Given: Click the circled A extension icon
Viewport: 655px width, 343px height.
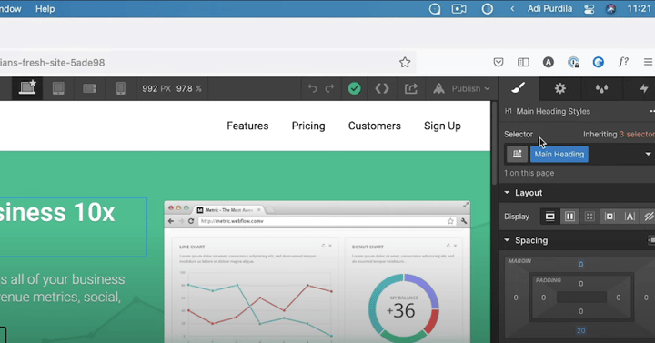Looking at the screenshot, I should (548, 62).
